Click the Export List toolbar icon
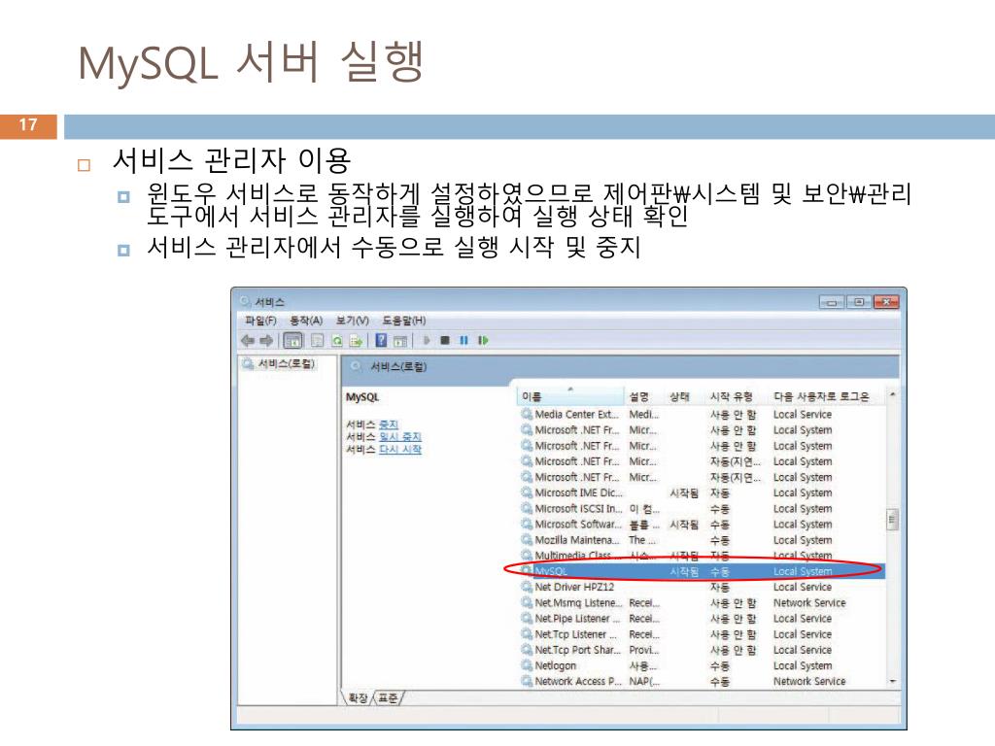 [x=356, y=341]
